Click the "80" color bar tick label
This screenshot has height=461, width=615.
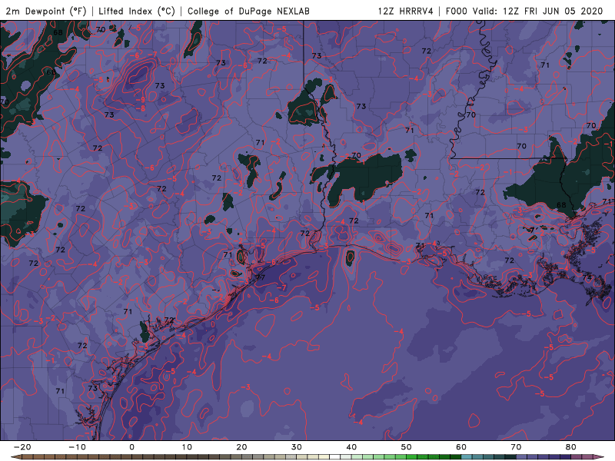(571, 447)
